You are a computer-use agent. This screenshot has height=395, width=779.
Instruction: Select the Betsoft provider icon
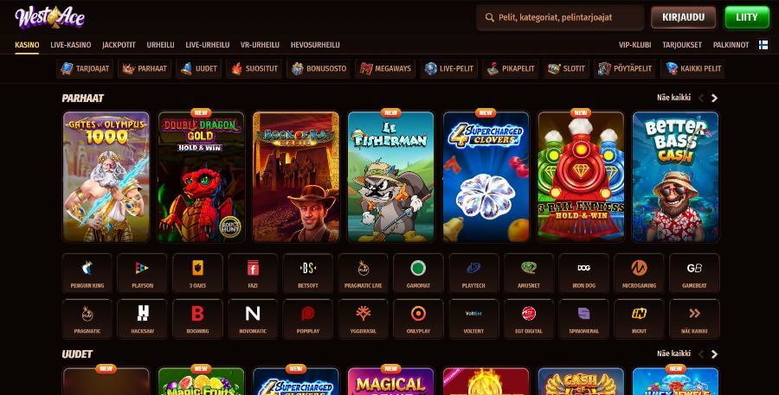click(308, 273)
